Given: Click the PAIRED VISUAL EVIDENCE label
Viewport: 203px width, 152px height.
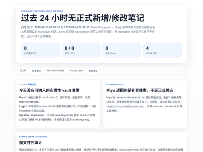Looking at the screenshot, I should (x=33, y=137).
